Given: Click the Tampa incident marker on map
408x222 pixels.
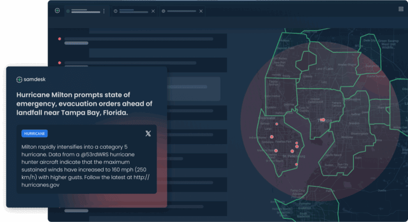Looking at the screenshot, I should tap(322, 120).
